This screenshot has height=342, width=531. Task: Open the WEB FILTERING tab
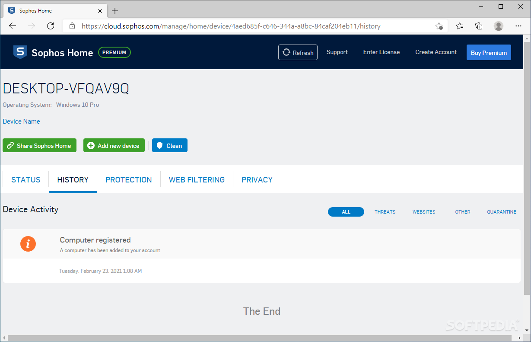click(197, 180)
